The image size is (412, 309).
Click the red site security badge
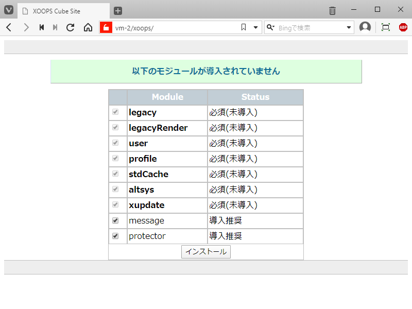pos(106,27)
